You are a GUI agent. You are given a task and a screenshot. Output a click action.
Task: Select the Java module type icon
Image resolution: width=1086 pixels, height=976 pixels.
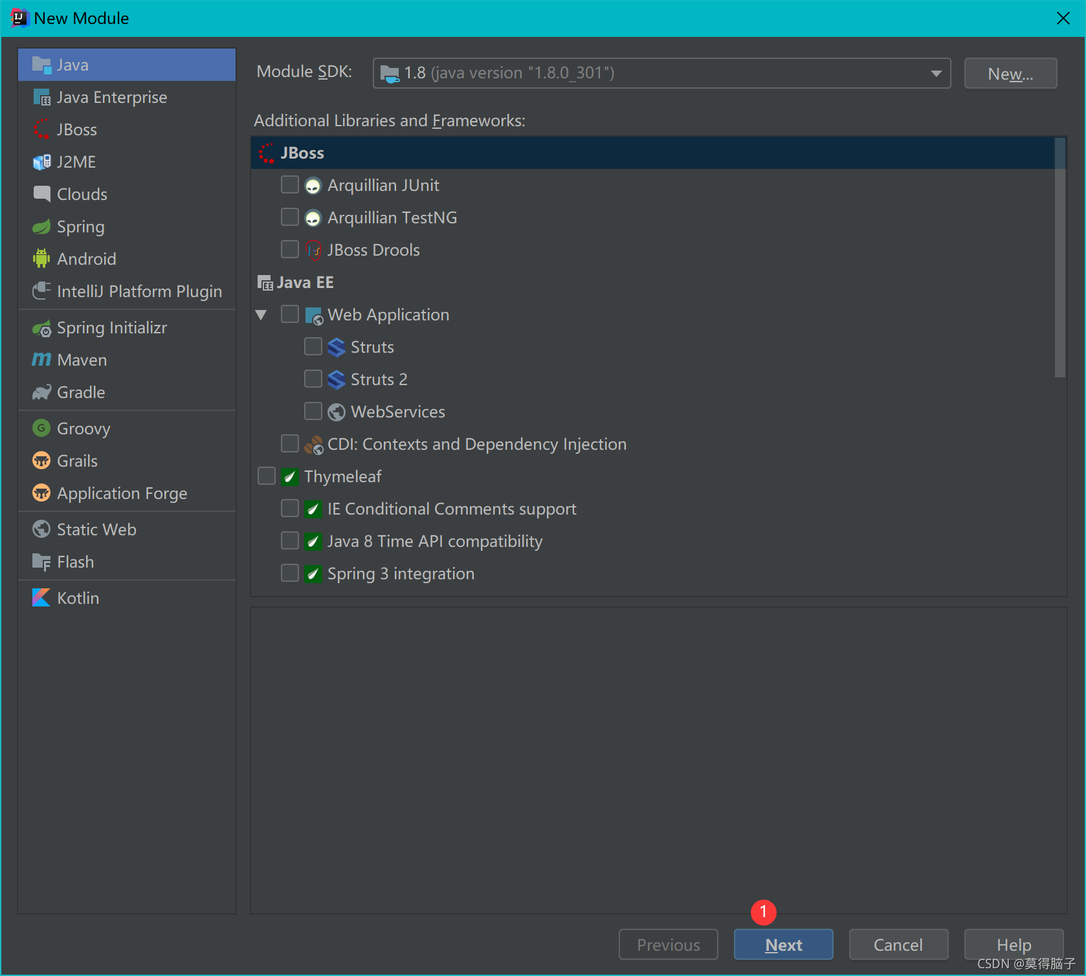(41, 65)
